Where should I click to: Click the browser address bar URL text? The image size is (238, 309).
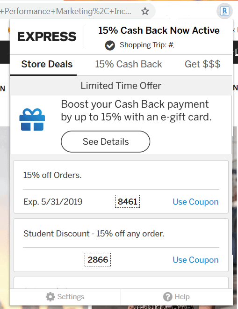click(65, 11)
